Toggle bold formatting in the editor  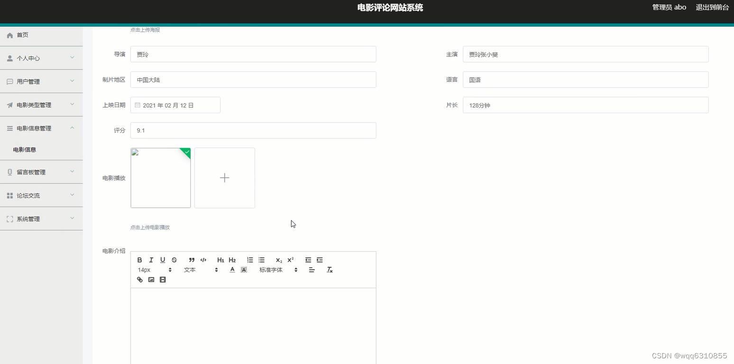pos(139,260)
